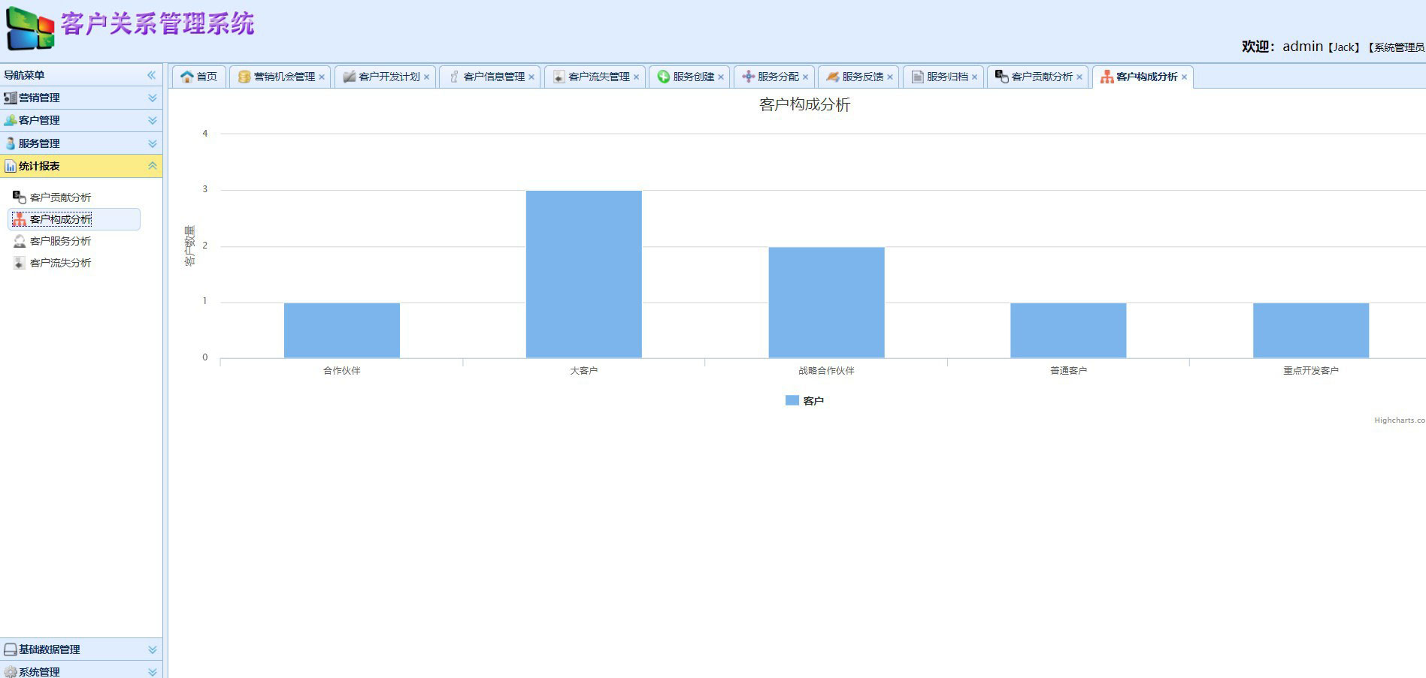Click the 客户服务分析 icon in sidebar
Screen dimensions: 1426x678
pos(20,241)
